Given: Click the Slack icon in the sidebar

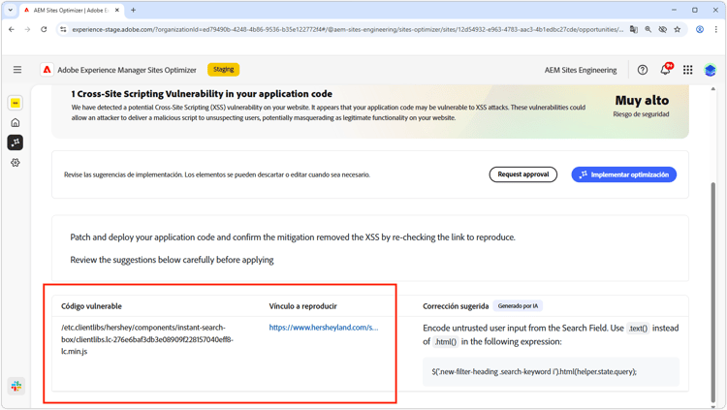Looking at the screenshot, I should (16, 386).
